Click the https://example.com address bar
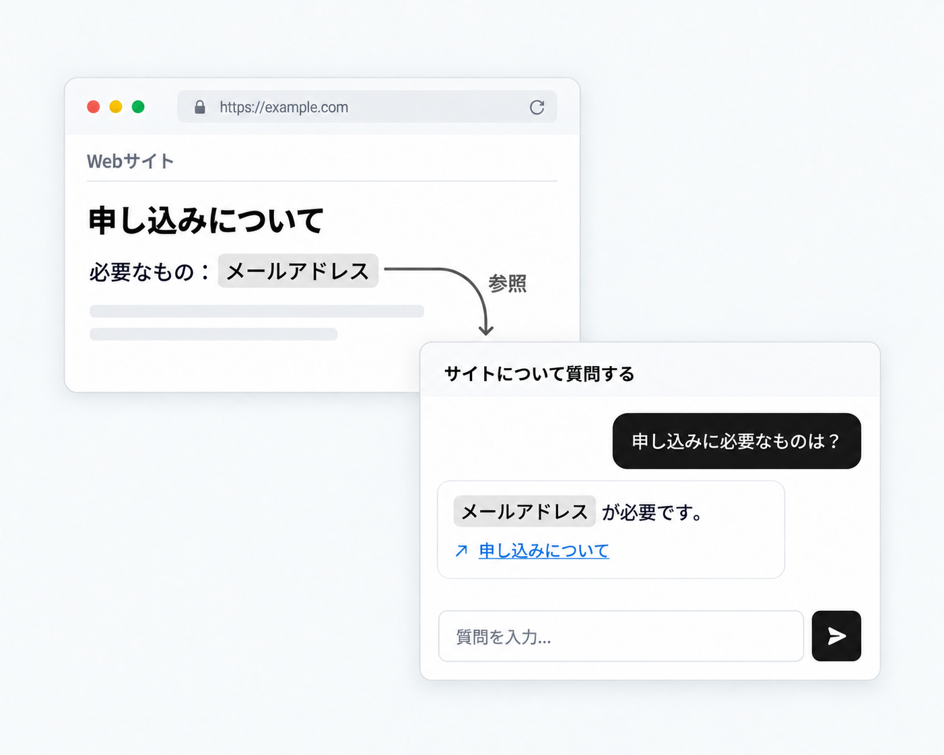 tap(367, 107)
